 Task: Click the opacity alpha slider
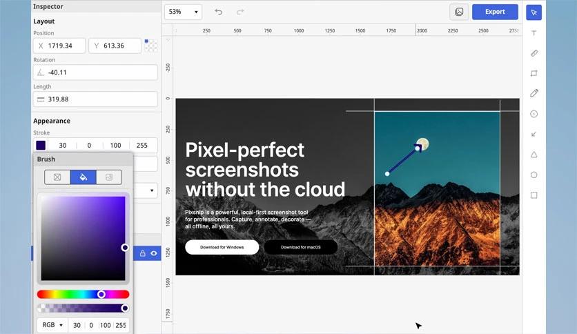click(83, 308)
